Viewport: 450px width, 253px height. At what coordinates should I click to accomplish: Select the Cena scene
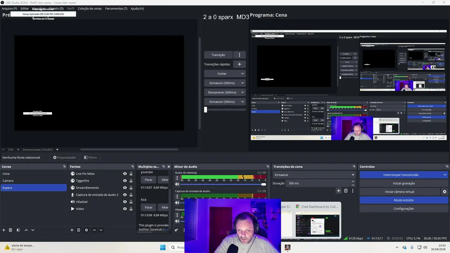point(33,174)
